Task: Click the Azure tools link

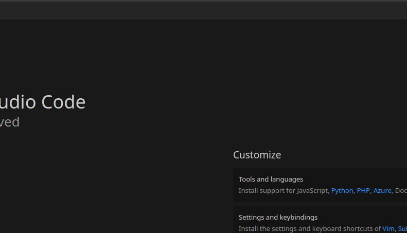Action: [382, 191]
